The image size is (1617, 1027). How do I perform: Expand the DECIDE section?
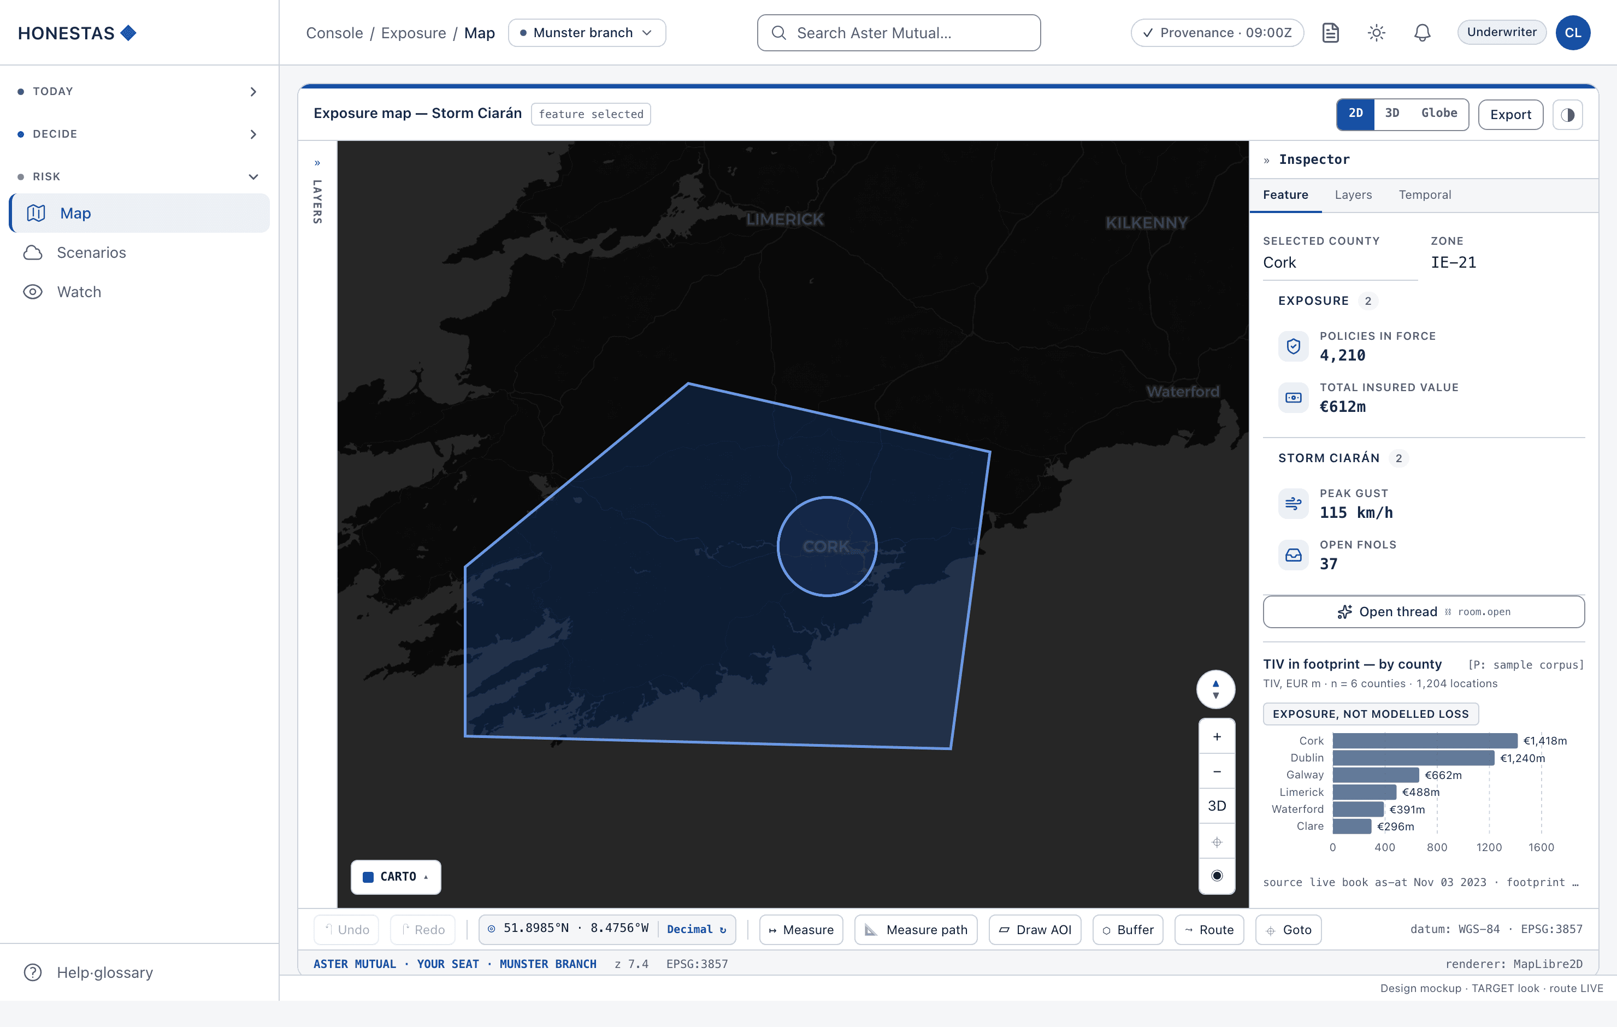coord(138,134)
